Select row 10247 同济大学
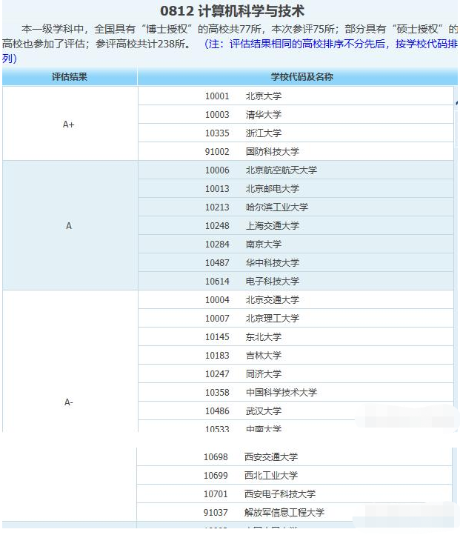The width and height of the screenshot is (460, 535). (x=296, y=373)
